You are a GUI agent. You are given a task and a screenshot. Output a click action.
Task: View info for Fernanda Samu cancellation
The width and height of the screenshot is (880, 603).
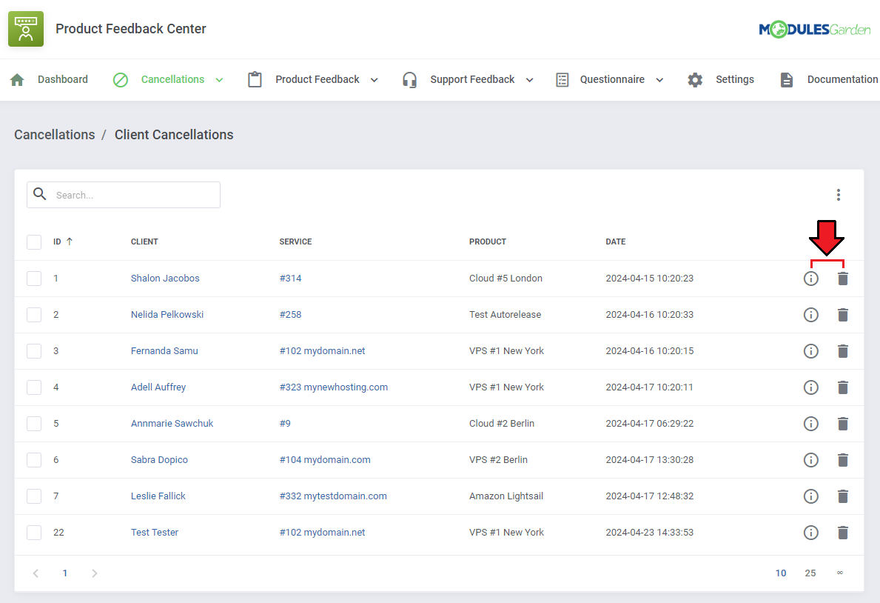811,351
